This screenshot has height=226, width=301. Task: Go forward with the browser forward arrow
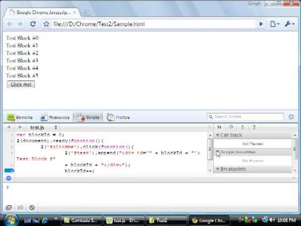pyautogui.click(x=20, y=24)
